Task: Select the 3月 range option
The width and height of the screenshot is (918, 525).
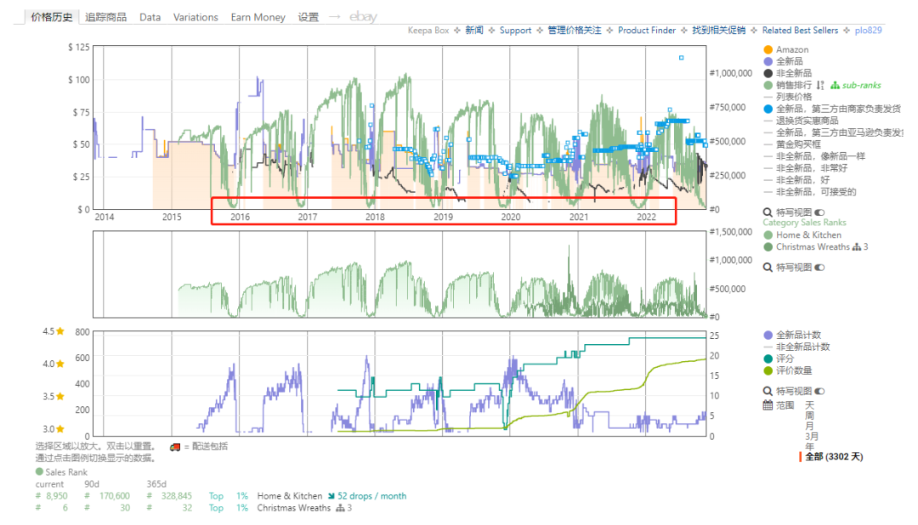Action: pos(812,436)
